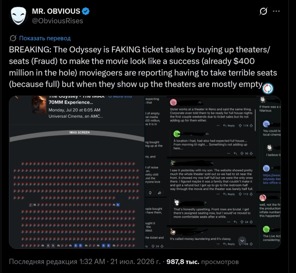
Task: Click the repost circular arrows icon in image
Action: 150,193
